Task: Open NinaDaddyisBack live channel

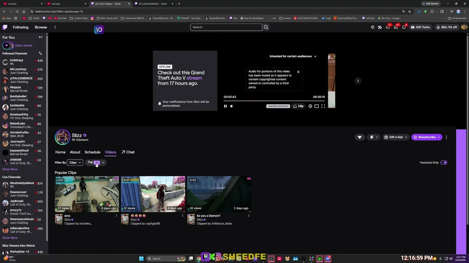Action: [23, 185]
